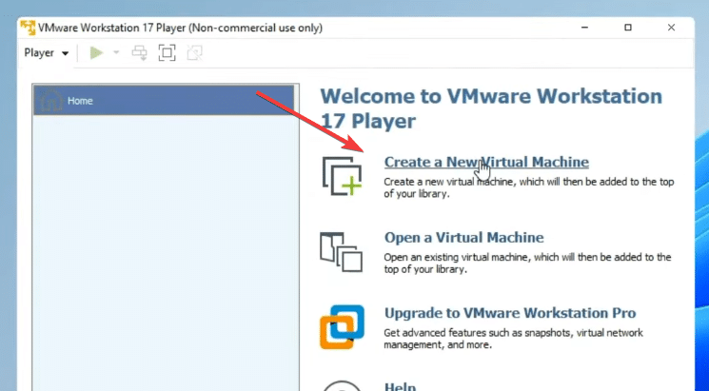Click the Unity mode toolbar icon

click(x=195, y=53)
